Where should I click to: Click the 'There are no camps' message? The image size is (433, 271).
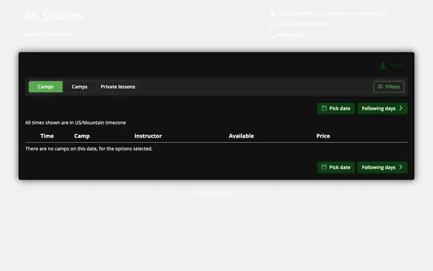(89, 149)
